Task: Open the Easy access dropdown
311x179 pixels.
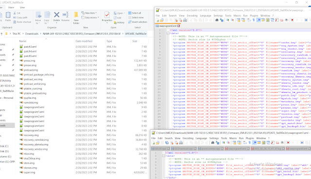Action: click(90, 18)
